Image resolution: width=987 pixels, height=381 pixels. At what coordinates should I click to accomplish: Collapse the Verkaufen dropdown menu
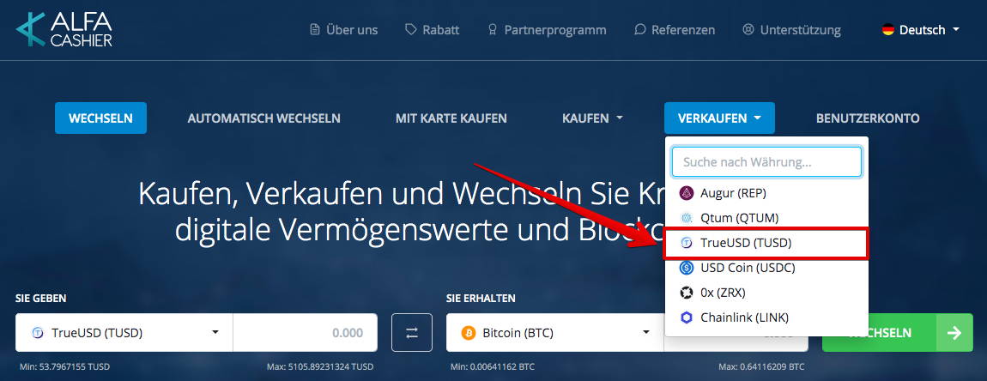(x=719, y=118)
